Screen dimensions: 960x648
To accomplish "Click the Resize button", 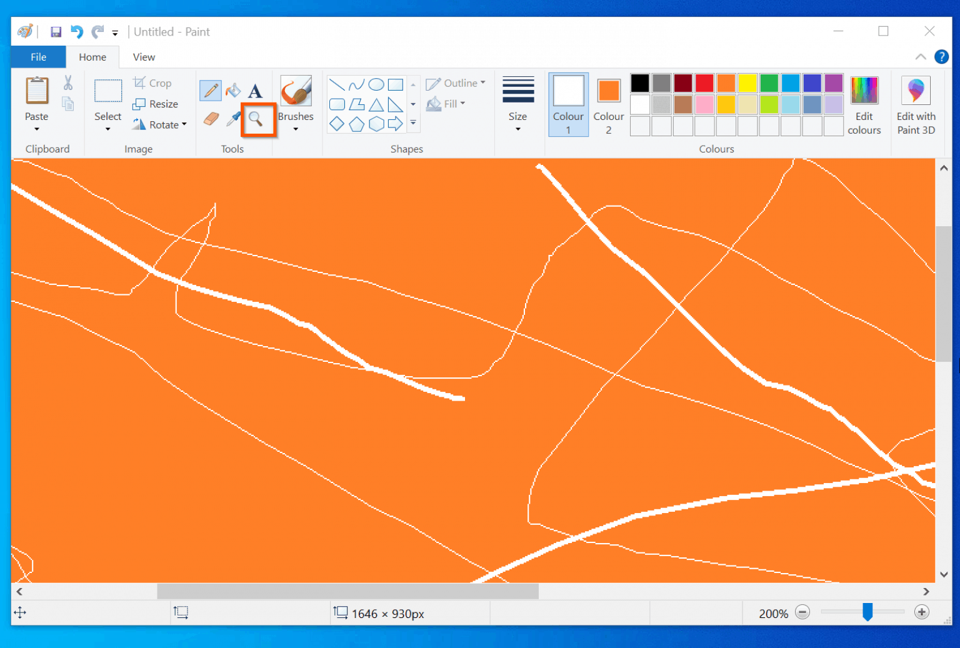I will (x=156, y=104).
